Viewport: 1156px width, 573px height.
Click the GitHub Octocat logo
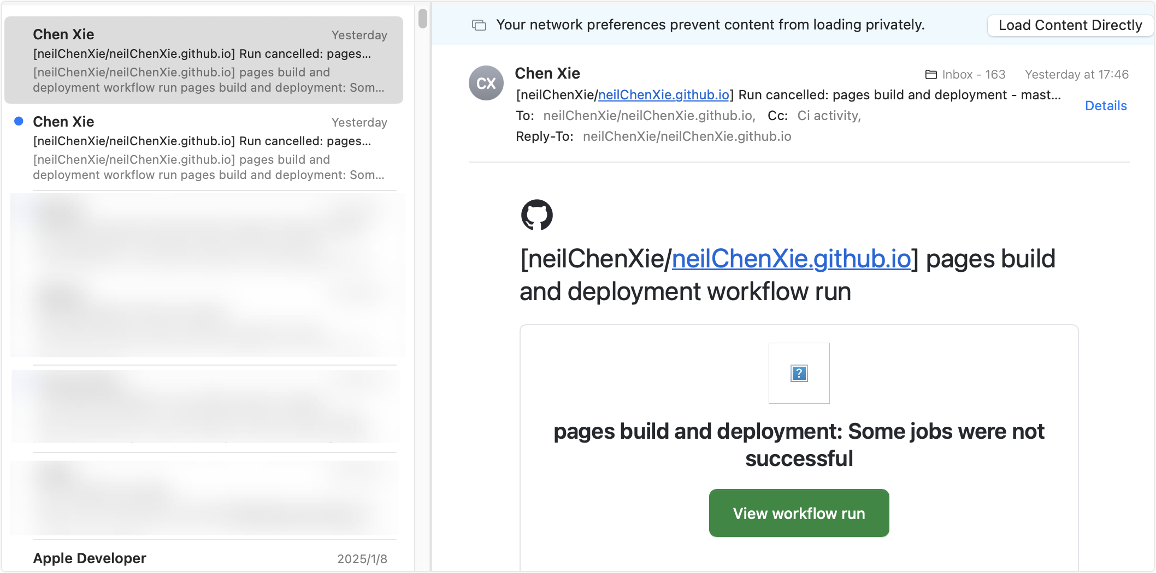click(x=537, y=214)
